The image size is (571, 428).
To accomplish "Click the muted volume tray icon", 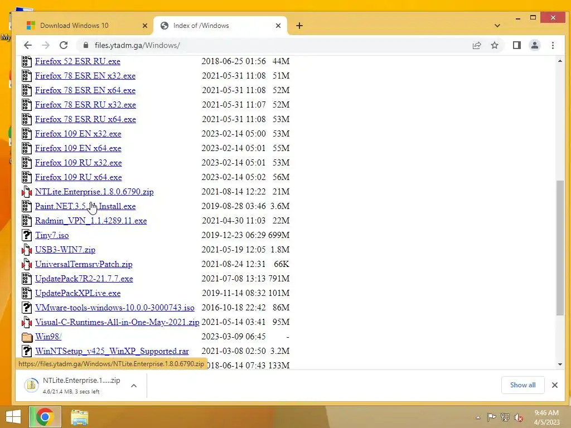I will [519, 417].
